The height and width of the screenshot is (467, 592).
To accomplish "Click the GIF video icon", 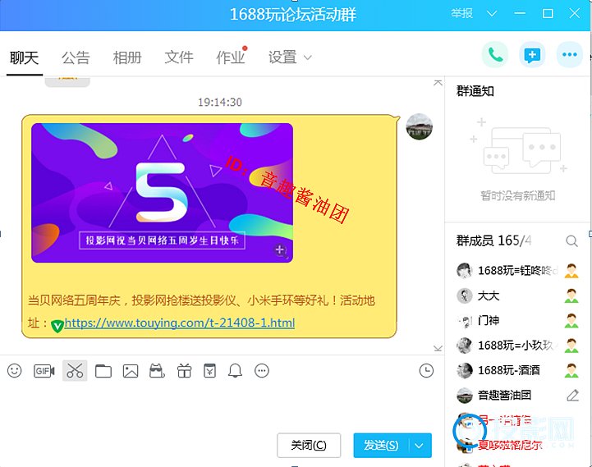I will 44,371.
